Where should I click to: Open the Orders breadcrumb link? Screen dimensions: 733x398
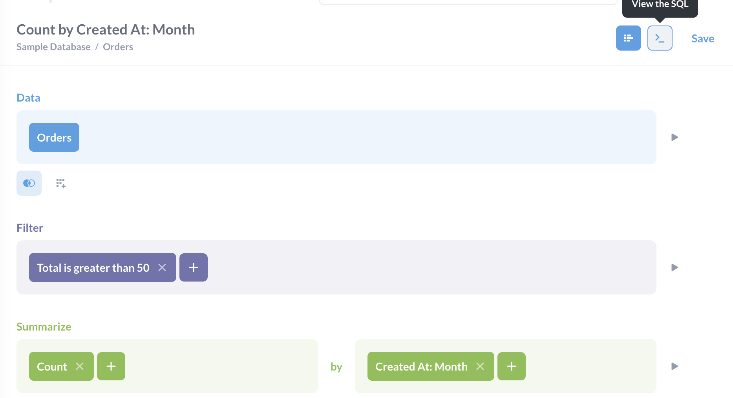(118, 47)
